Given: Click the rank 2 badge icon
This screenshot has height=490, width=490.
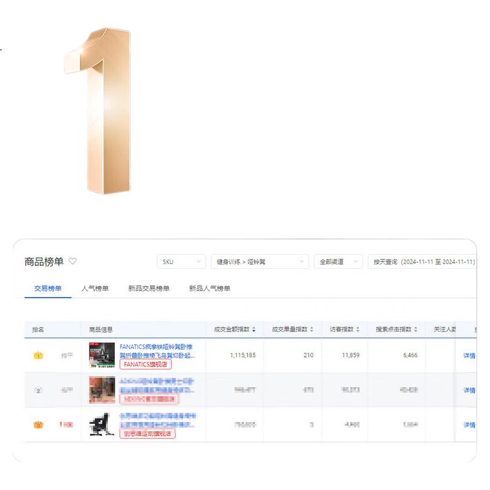Looking at the screenshot, I should coord(38,390).
